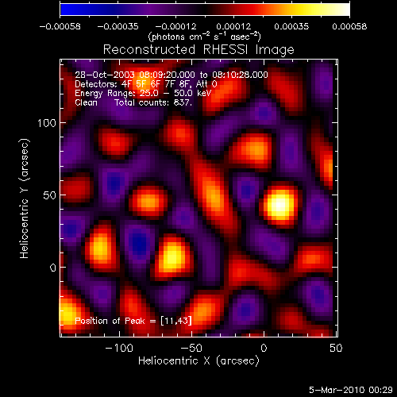397x397 pixels.
Task: Click the 0.00058 color bar label
Action: pos(349,26)
